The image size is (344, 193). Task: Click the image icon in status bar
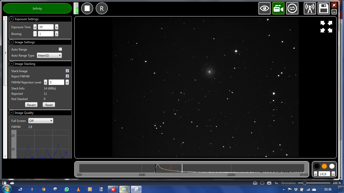tap(269, 183)
